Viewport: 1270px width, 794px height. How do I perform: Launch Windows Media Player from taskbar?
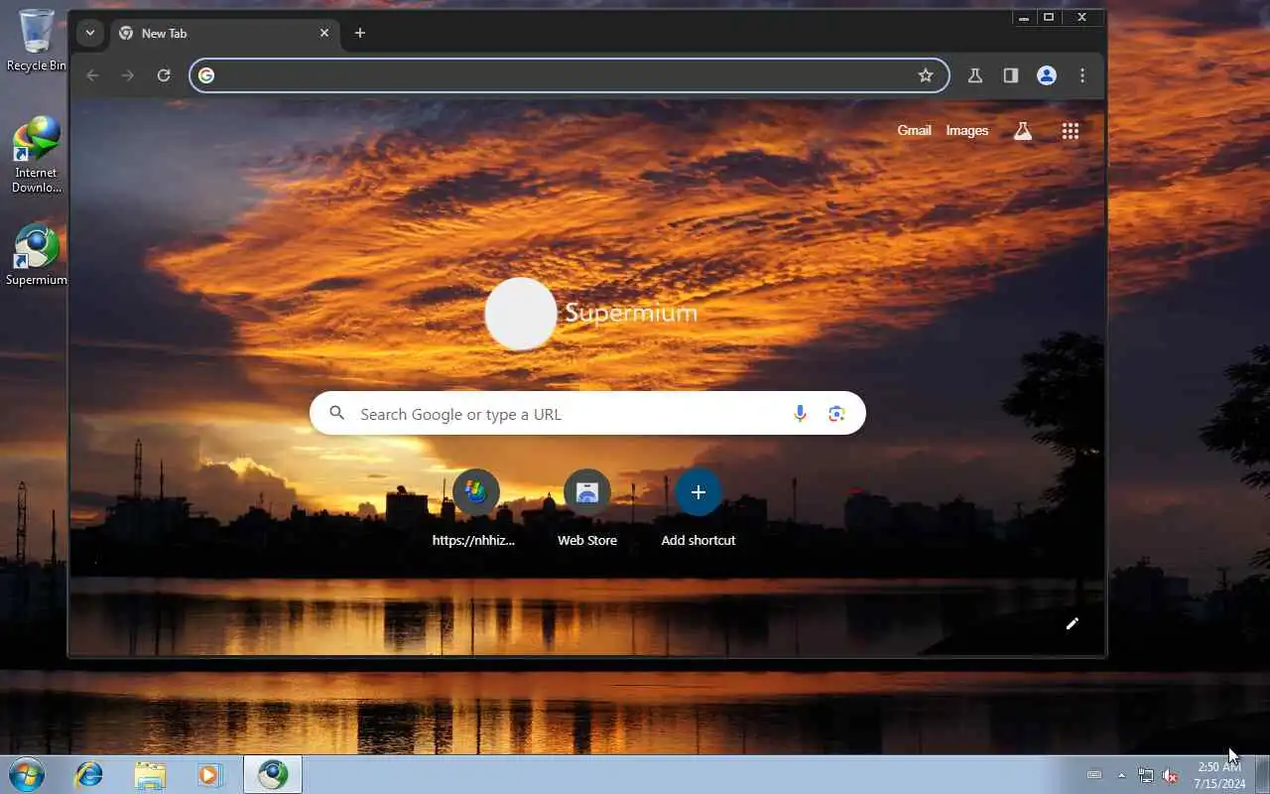(x=210, y=774)
